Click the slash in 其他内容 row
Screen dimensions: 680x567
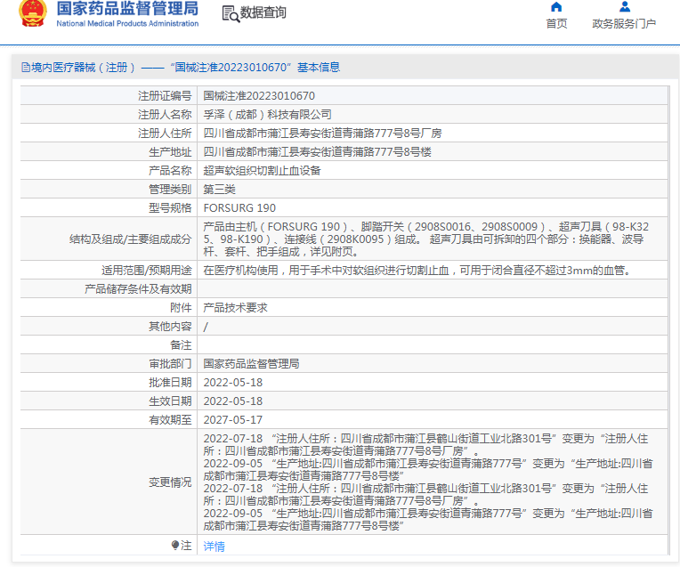(x=206, y=327)
